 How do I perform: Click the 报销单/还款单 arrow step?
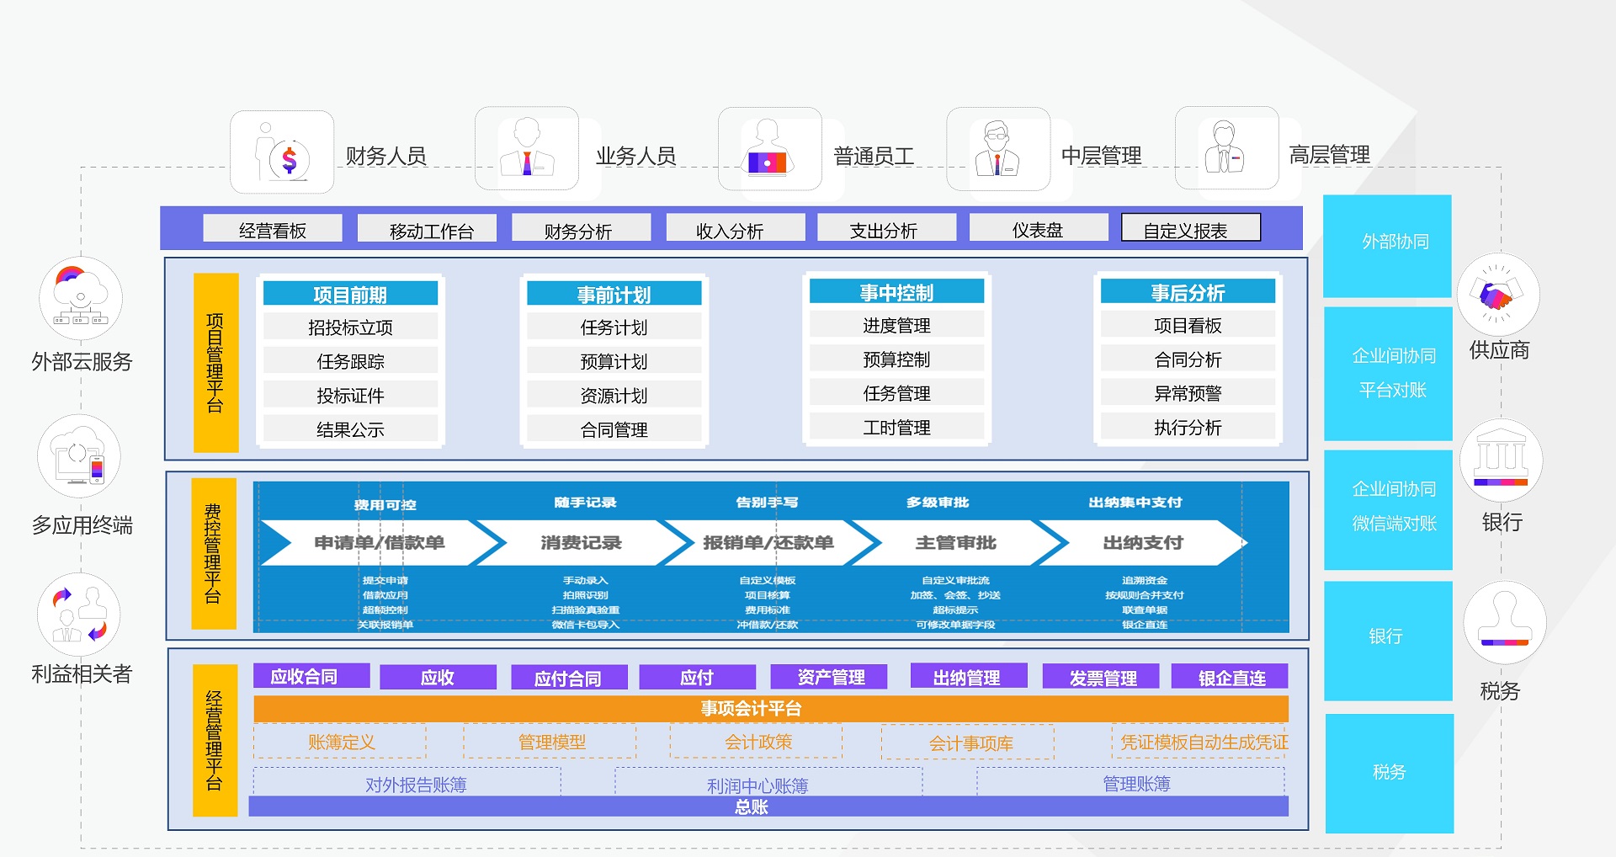click(768, 543)
